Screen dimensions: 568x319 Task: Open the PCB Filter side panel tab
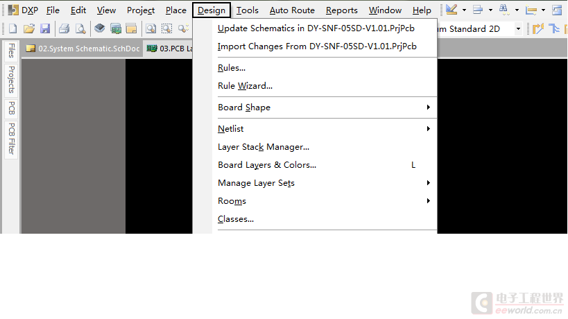[11, 139]
